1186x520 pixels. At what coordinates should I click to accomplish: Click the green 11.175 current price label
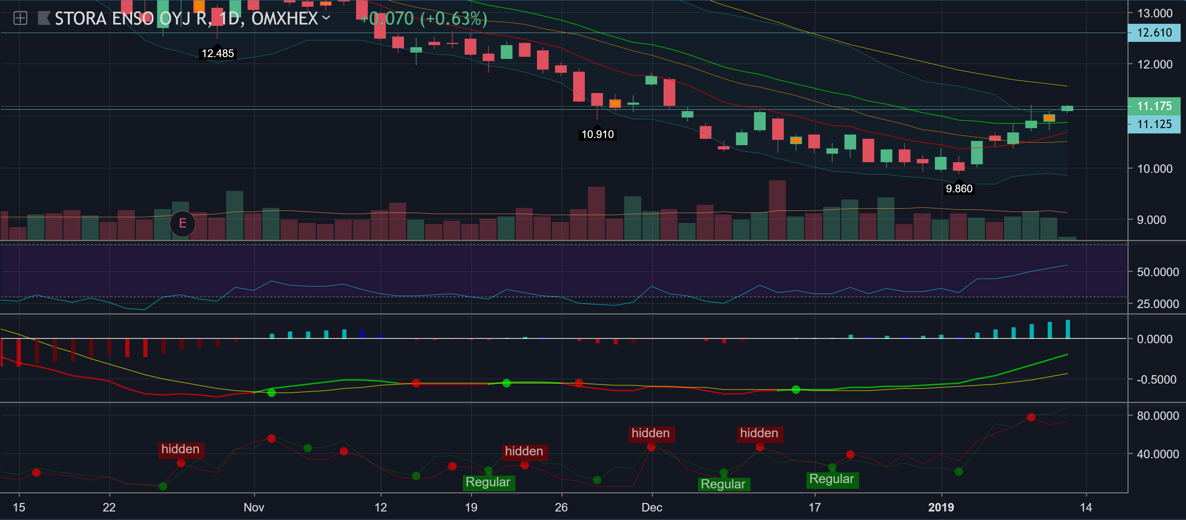(1154, 106)
